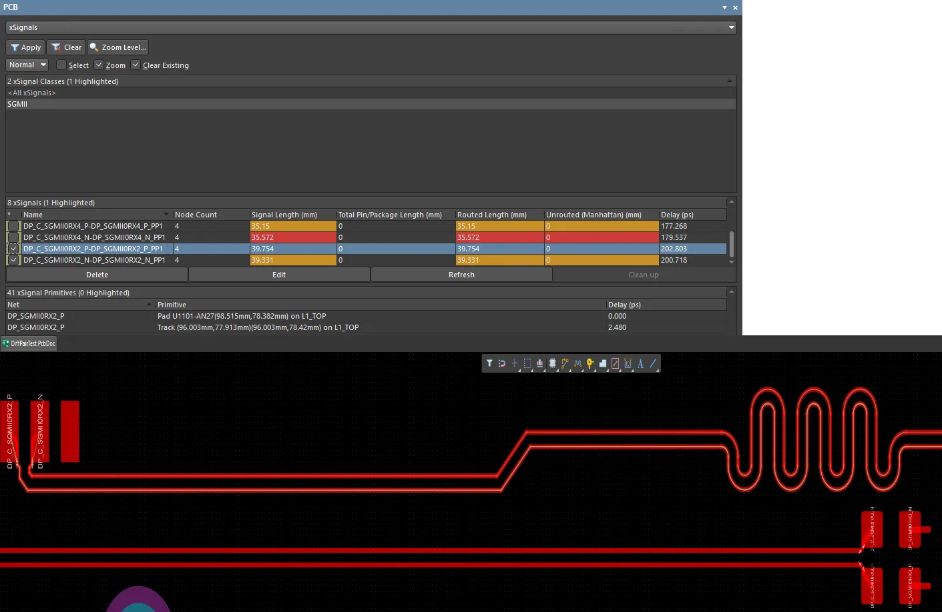
Task: Select the place polygon pour tool
Action: coord(603,363)
